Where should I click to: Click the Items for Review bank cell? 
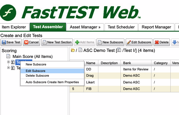[x=136, y=69]
